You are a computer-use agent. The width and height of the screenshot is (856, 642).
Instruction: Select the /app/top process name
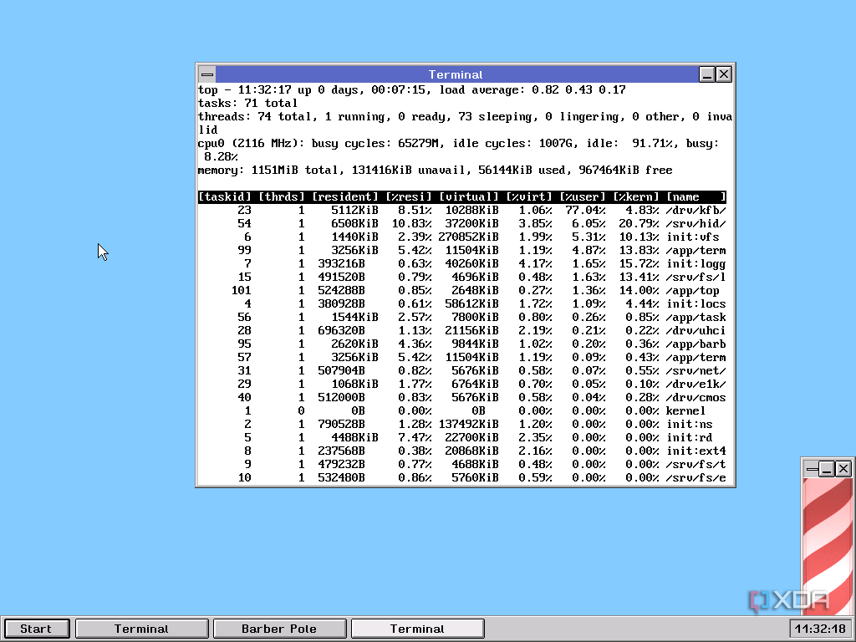click(693, 290)
